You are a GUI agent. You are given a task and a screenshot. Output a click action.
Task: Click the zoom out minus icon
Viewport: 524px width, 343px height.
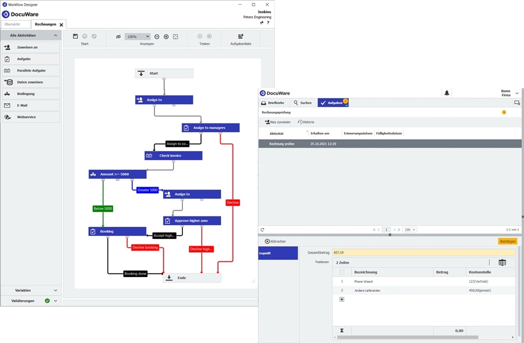coord(157,37)
